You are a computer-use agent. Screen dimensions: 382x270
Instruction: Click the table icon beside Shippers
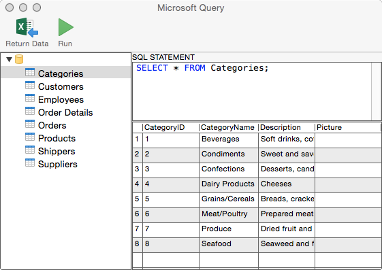coord(30,150)
